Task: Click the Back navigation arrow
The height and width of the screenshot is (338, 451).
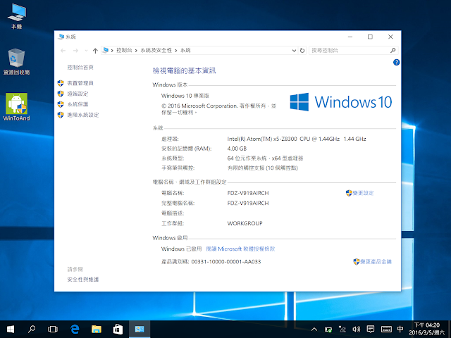Action: coord(63,51)
